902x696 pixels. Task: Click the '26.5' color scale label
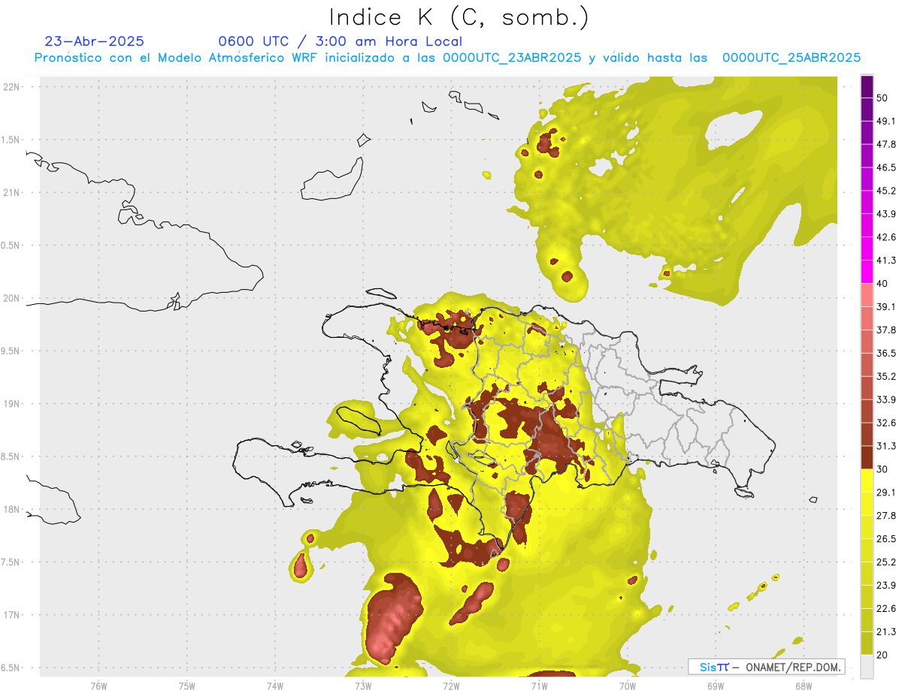886,539
